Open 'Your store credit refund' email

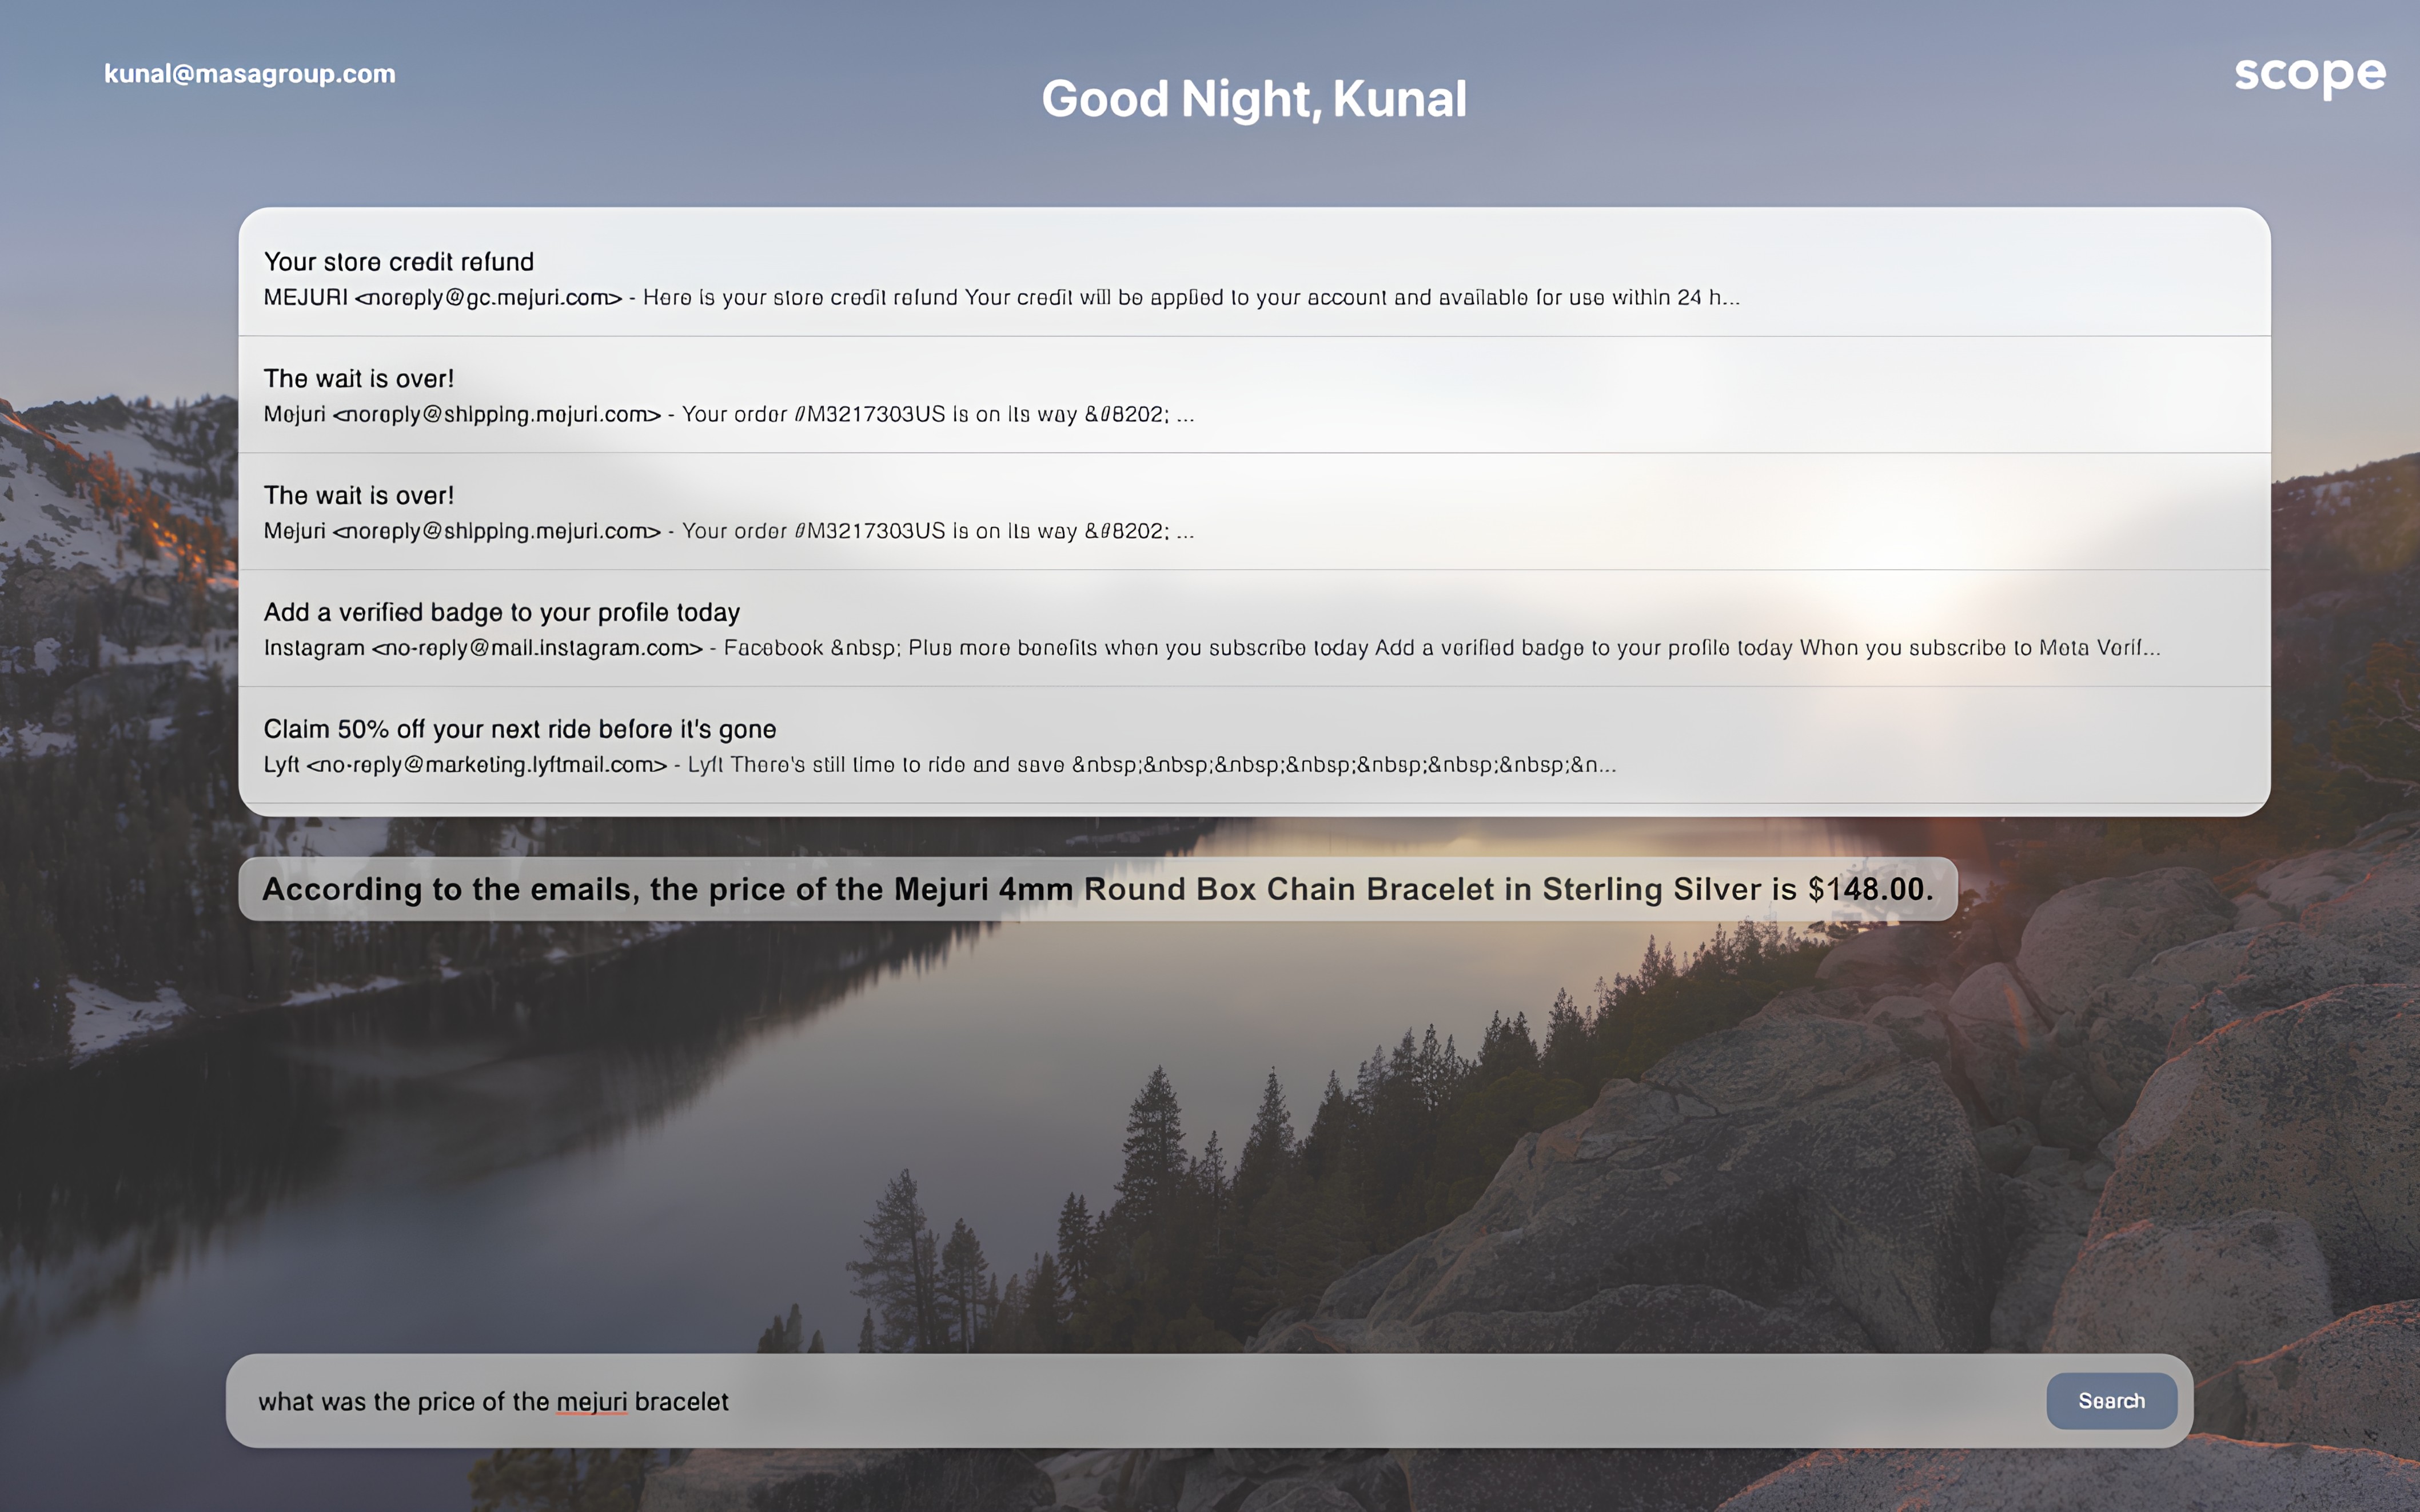(398, 262)
